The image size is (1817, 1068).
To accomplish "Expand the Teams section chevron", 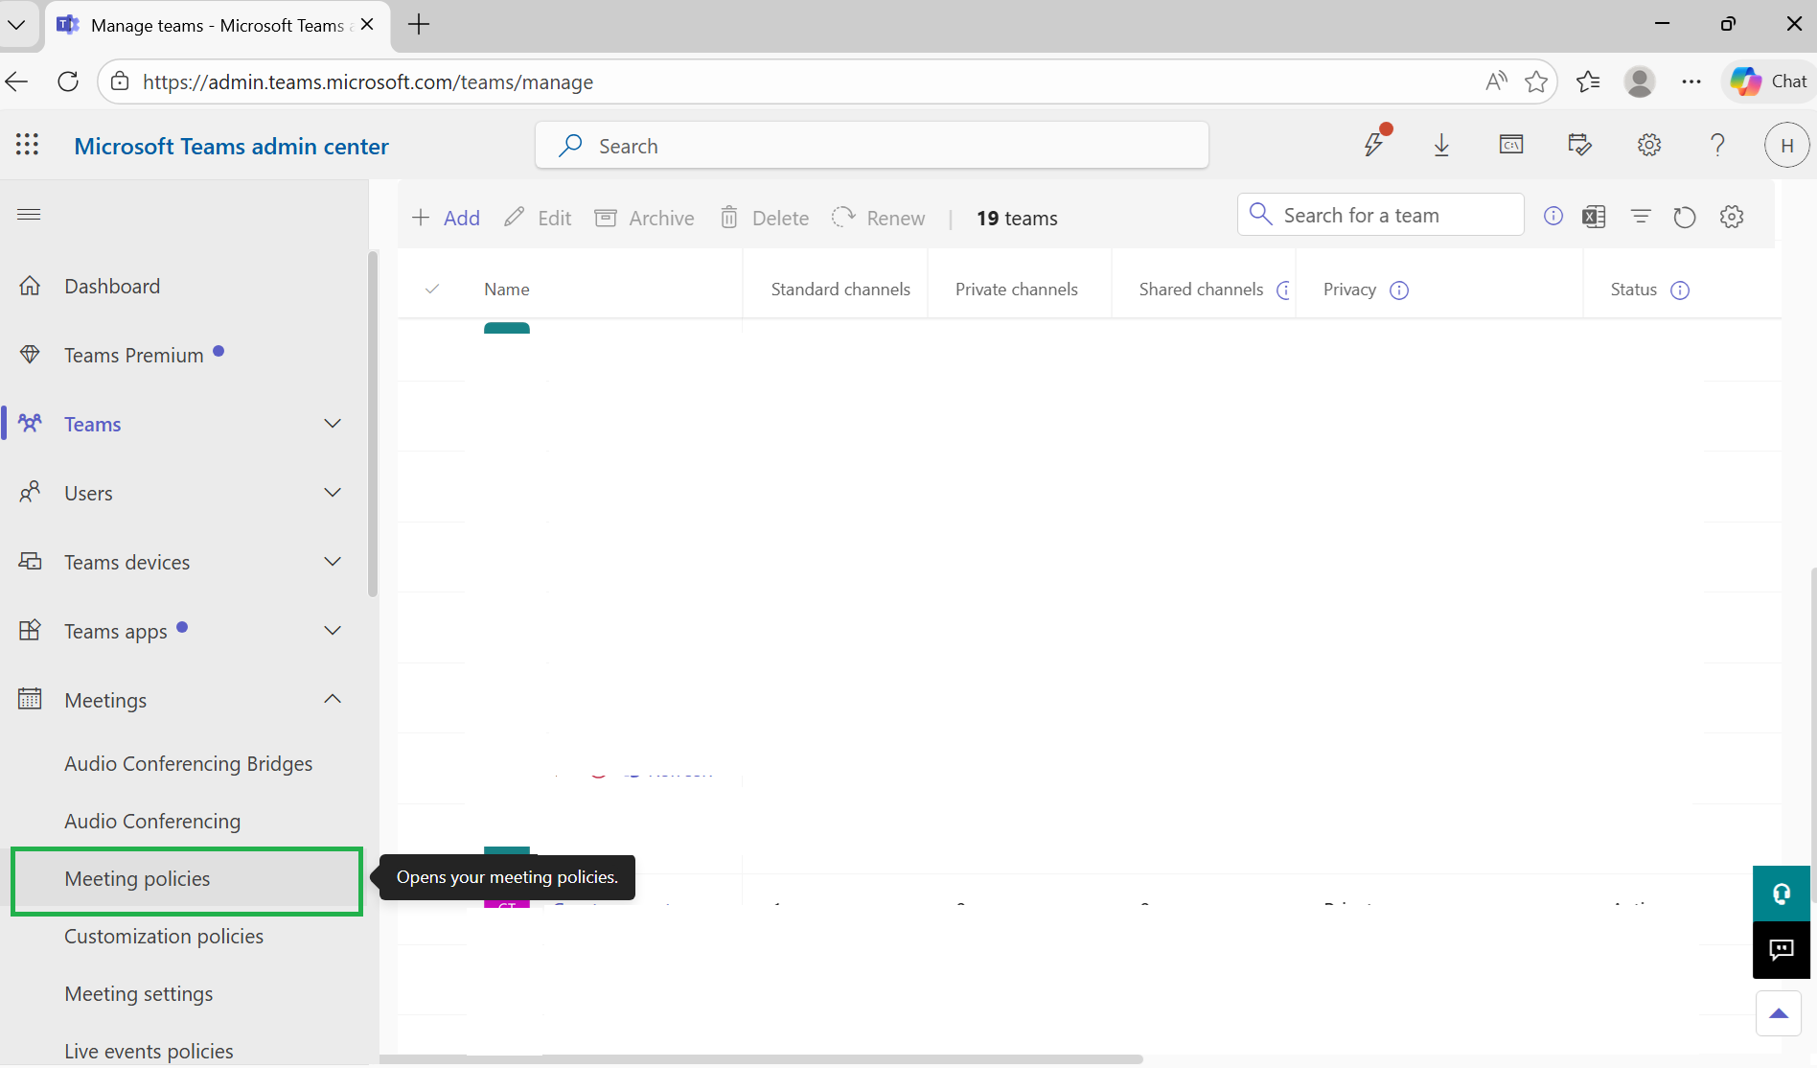I will pyautogui.click(x=333, y=423).
